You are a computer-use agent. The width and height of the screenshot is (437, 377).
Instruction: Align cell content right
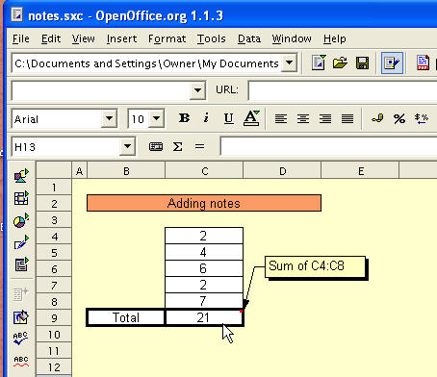(325, 118)
